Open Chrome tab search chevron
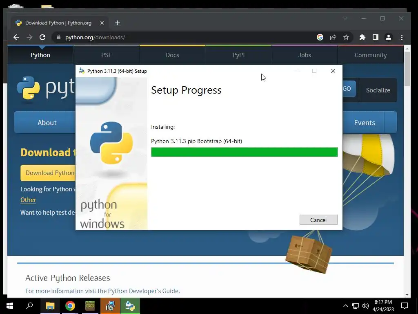418x314 pixels. coord(345,18)
